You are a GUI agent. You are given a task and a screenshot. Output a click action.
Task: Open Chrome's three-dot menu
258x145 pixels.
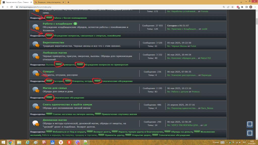pos(255,7)
